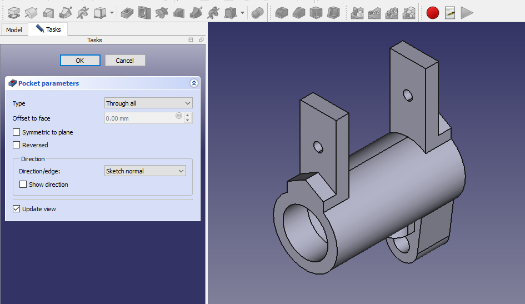Select the Fillet tool icon

point(282,12)
